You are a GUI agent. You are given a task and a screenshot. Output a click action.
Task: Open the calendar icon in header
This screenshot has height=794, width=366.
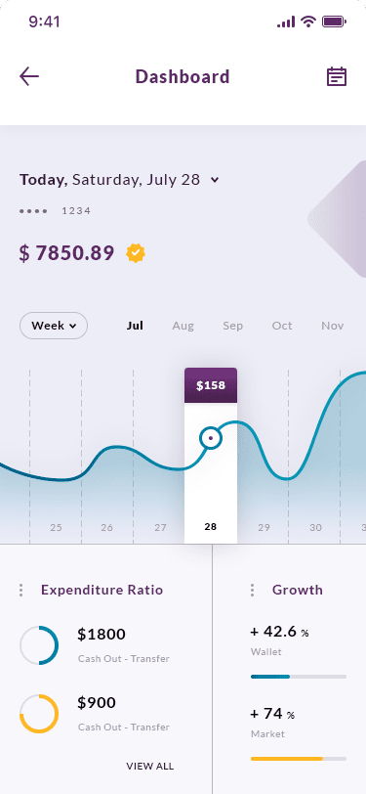tap(336, 76)
